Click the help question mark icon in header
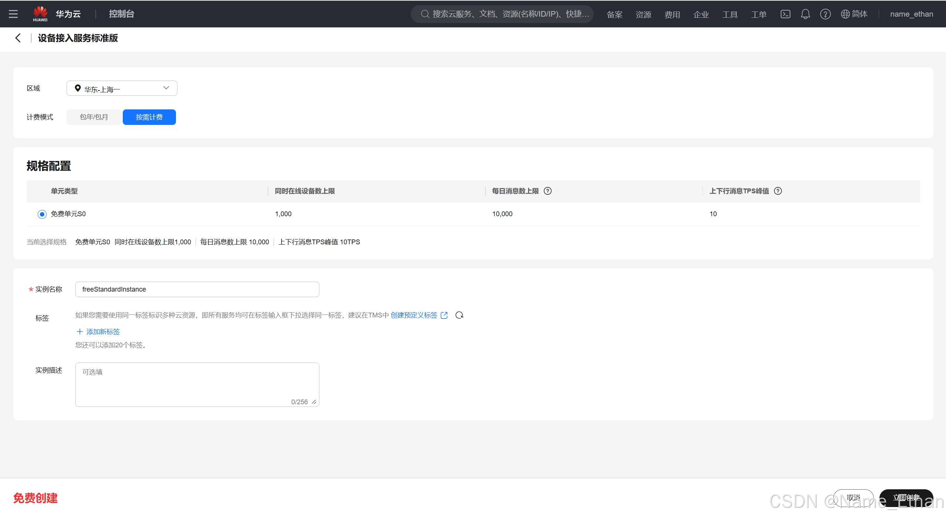946x517 pixels. click(x=825, y=14)
